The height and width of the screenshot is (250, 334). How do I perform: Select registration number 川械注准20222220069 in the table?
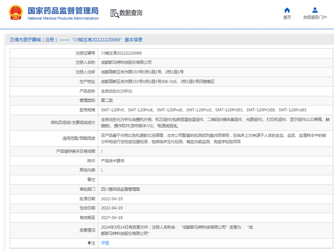coord(121,53)
